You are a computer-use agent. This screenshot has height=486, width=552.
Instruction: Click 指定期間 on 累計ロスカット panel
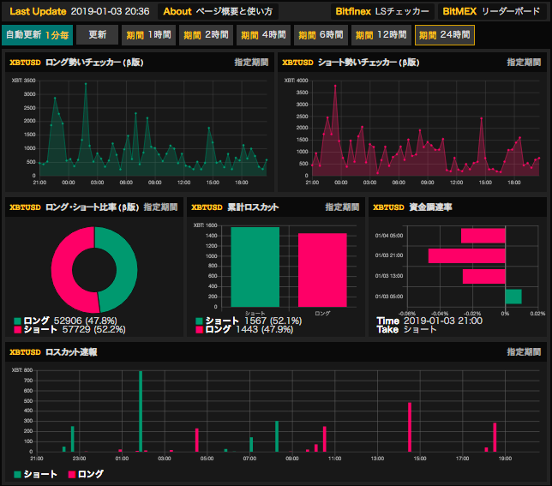[x=342, y=207]
